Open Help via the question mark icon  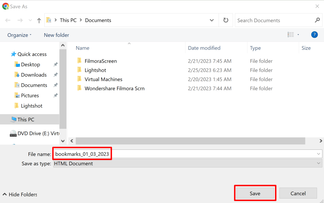coord(314,35)
